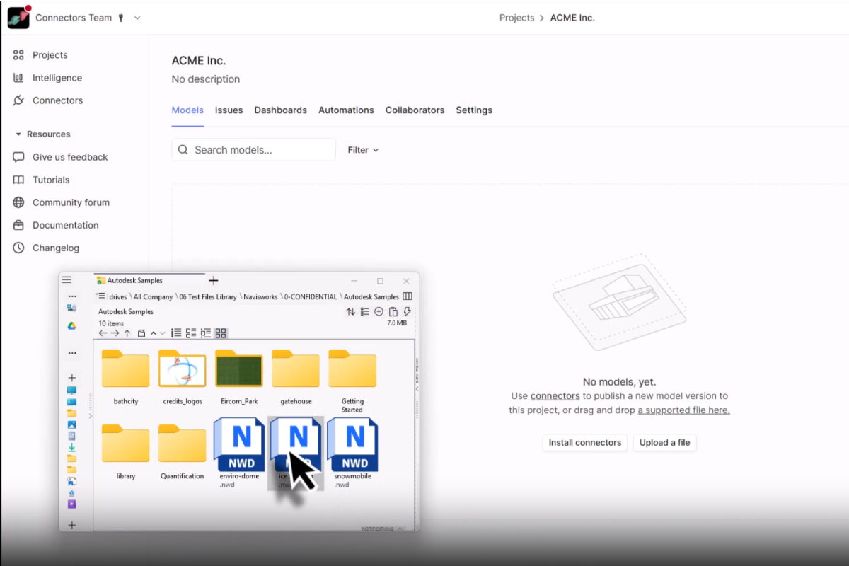Click the hamburger menu icon in the file window
Image resolution: width=849 pixels, height=566 pixels.
[x=67, y=280]
